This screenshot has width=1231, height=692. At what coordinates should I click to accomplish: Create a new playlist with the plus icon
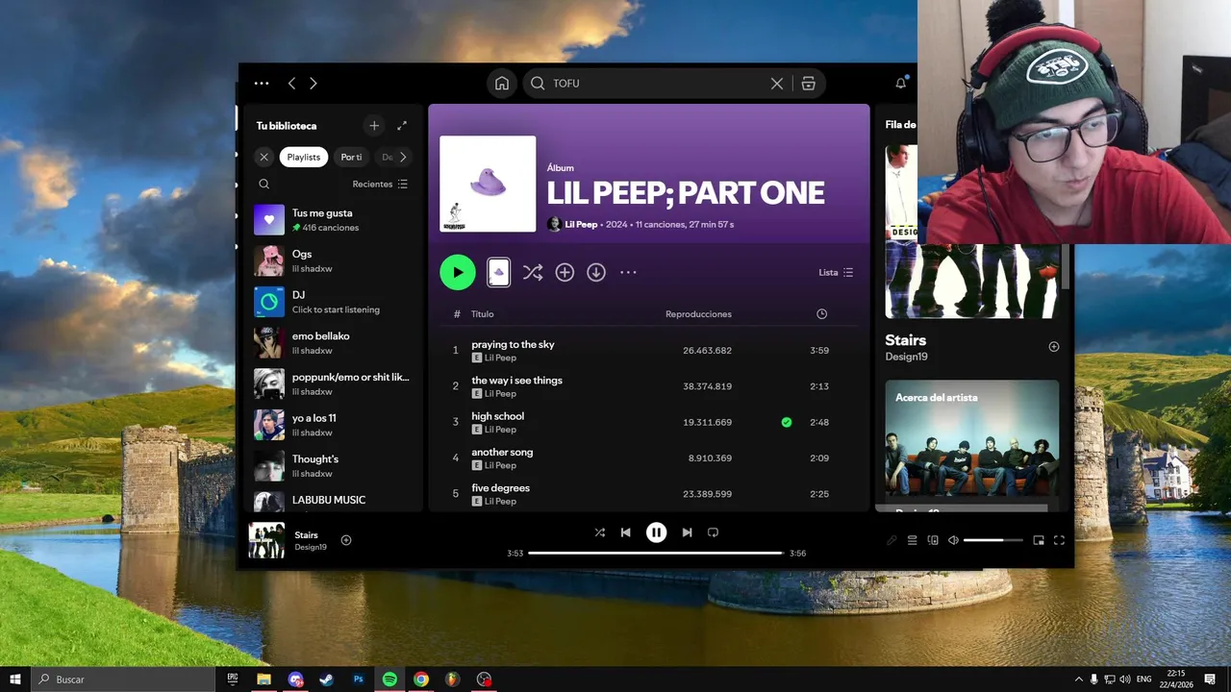(x=374, y=126)
